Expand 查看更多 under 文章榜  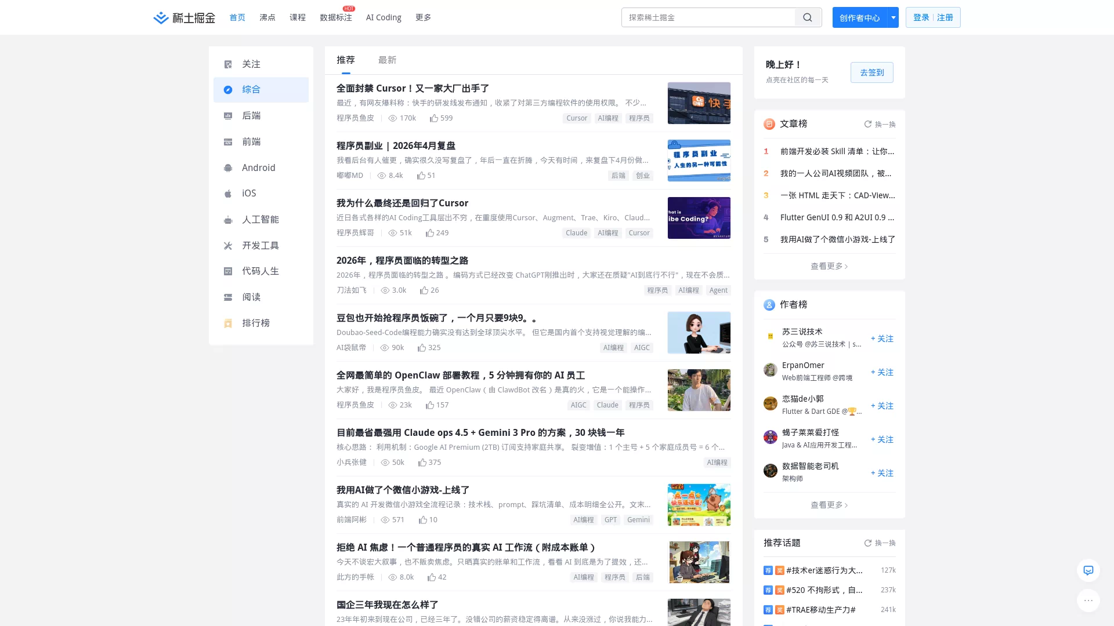[x=829, y=266]
